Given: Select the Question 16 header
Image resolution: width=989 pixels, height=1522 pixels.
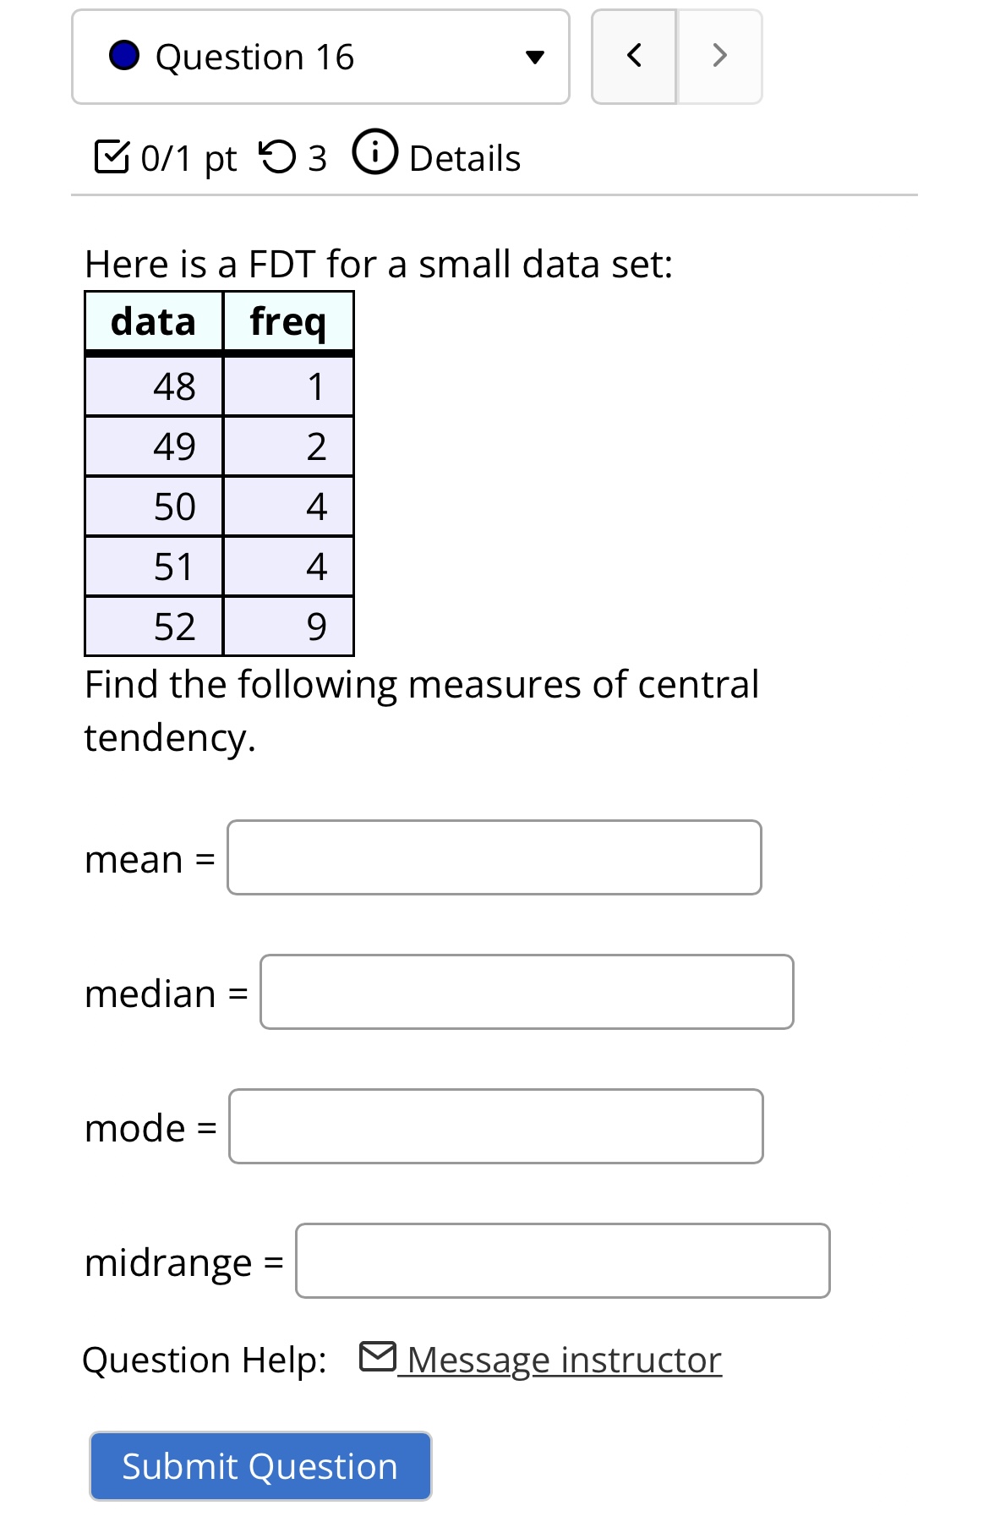Looking at the screenshot, I should click(x=254, y=56).
